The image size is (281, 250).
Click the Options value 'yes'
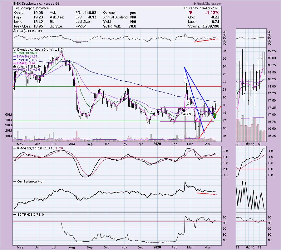133,13
